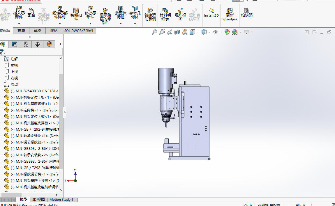Select 右视 plane in tree
This screenshot has width=335, height=206.
(14, 78)
